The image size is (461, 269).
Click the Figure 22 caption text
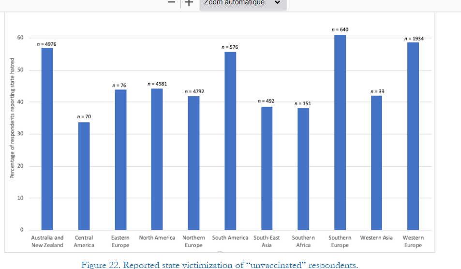click(220, 265)
